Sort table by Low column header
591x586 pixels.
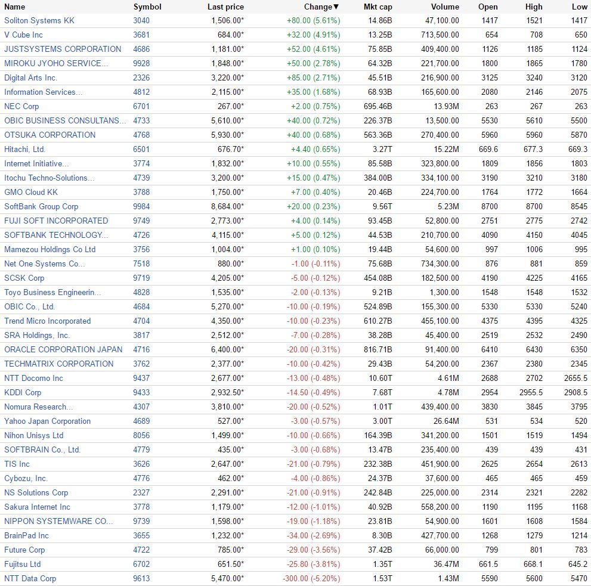(x=579, y=7)
